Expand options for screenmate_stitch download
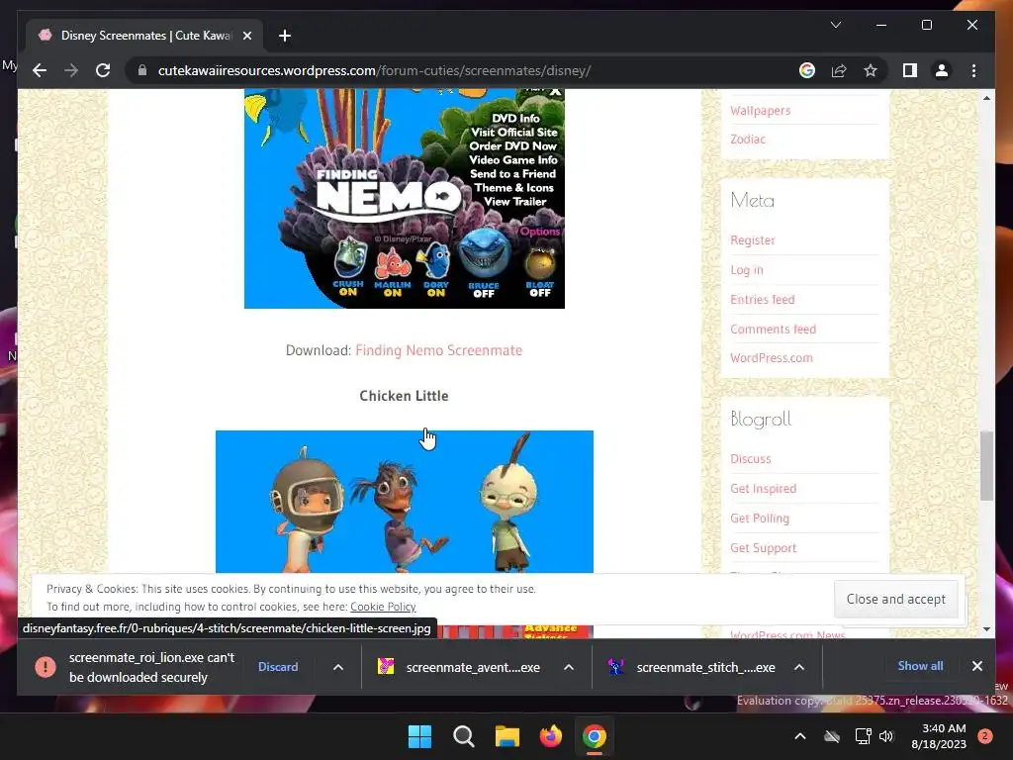1013x760 pixels. [x=799, y=667]
